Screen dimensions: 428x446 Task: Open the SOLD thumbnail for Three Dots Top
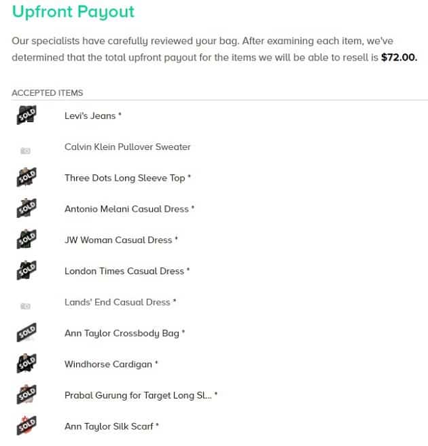pyautogui.click(x=26, y=177)
